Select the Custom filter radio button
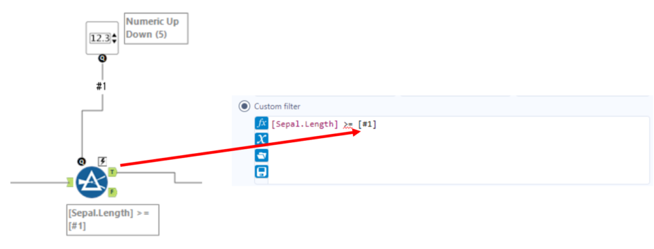Screen dimensions: 654x249 pyautogui.click(x=244, y=106)
